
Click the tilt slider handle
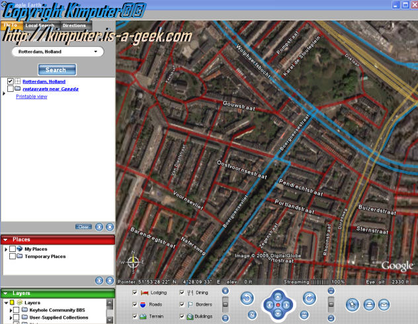331,304
